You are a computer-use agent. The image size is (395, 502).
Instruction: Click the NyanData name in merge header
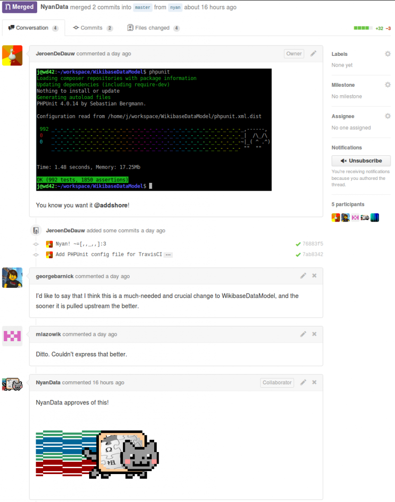(54, 7)
